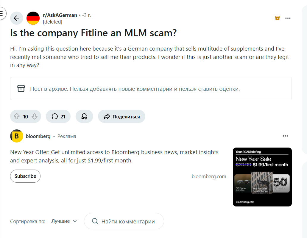Click the Bloomberg advertiser avatar
This screenshot has width=307, height=238.
17,136
